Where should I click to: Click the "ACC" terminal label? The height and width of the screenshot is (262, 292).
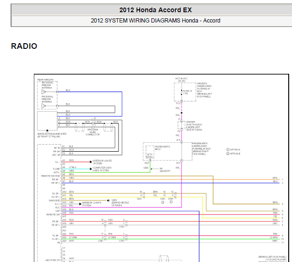(58, 208)
